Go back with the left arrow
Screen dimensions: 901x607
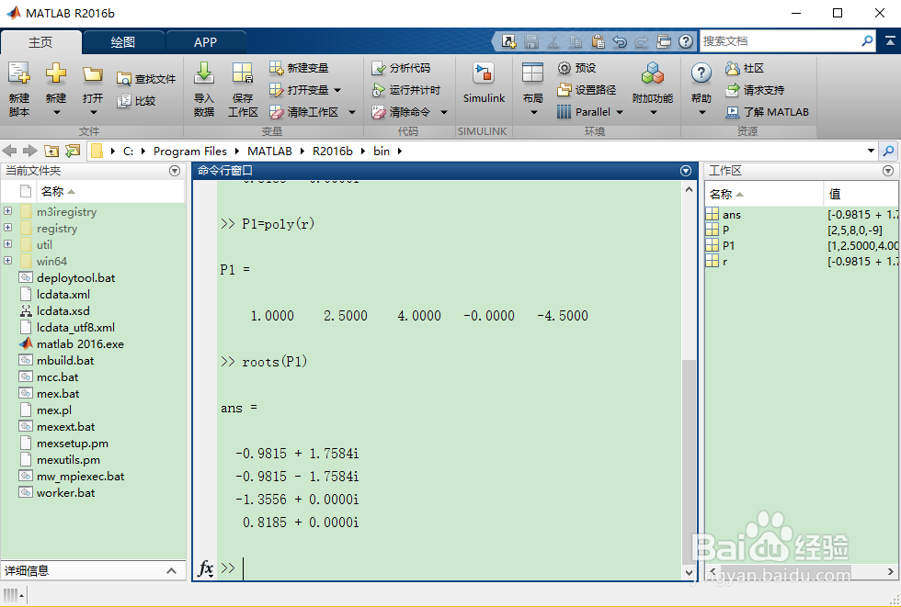10,152
